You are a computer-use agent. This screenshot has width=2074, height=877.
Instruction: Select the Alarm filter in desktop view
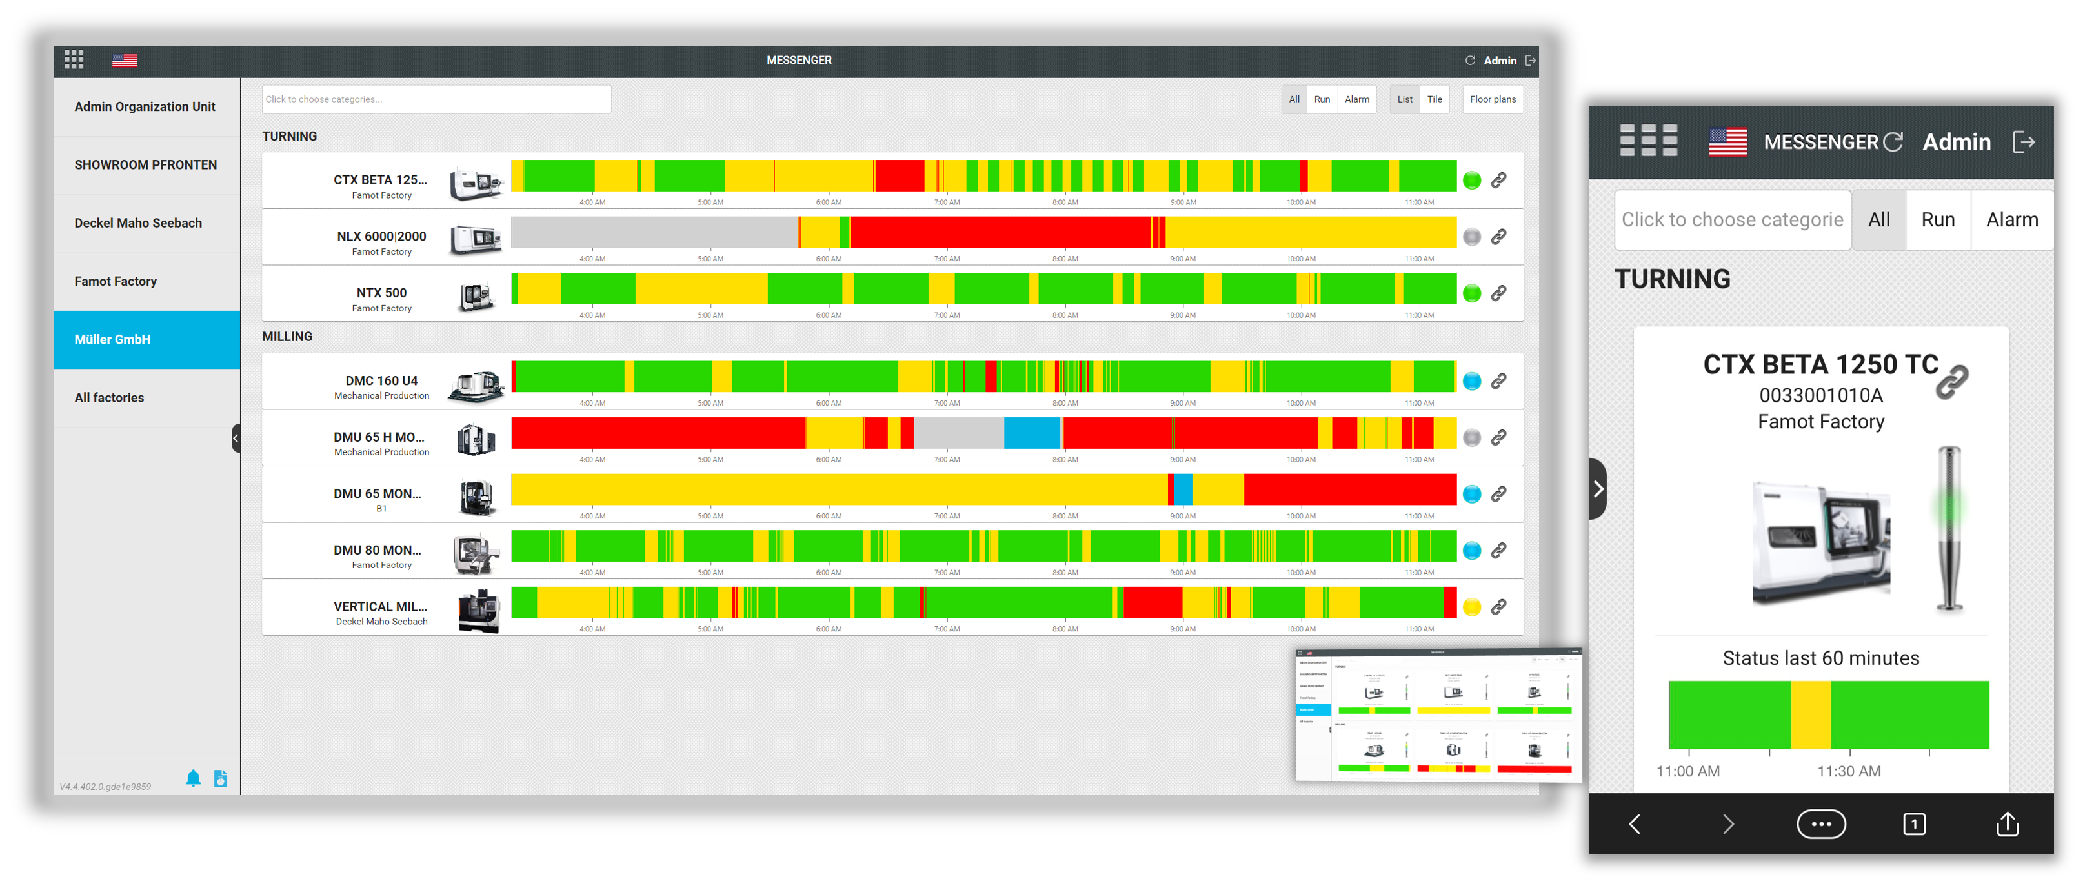(1356, 100)
